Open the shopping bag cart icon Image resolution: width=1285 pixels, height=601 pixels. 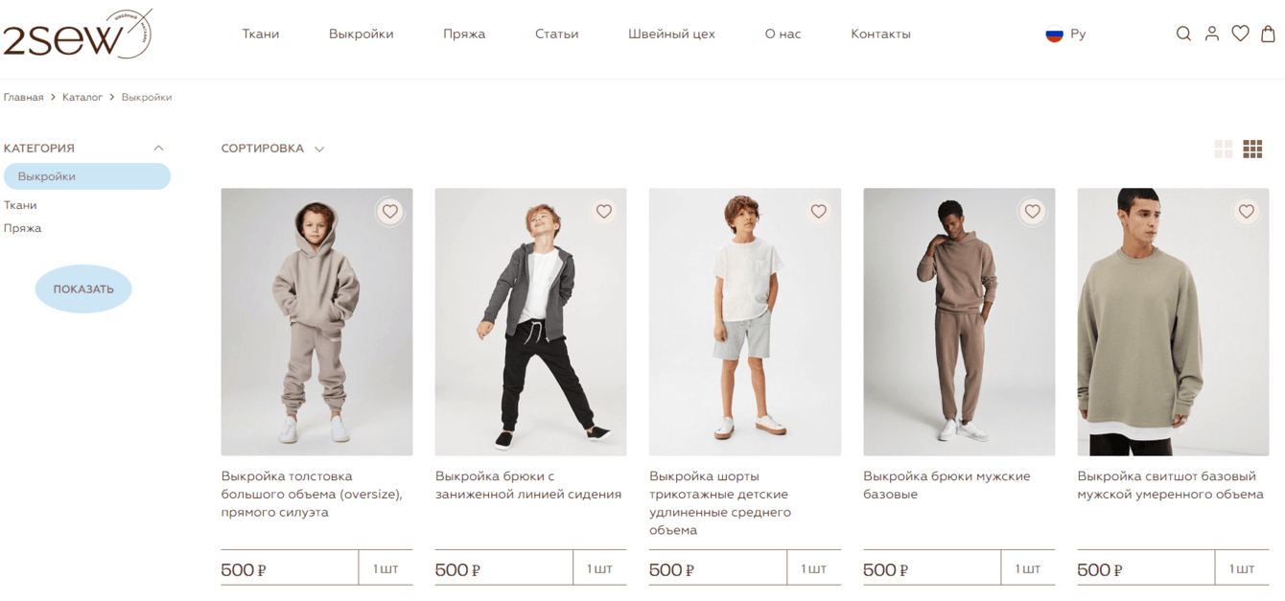pyautogui.click(x=1268, y=34)
